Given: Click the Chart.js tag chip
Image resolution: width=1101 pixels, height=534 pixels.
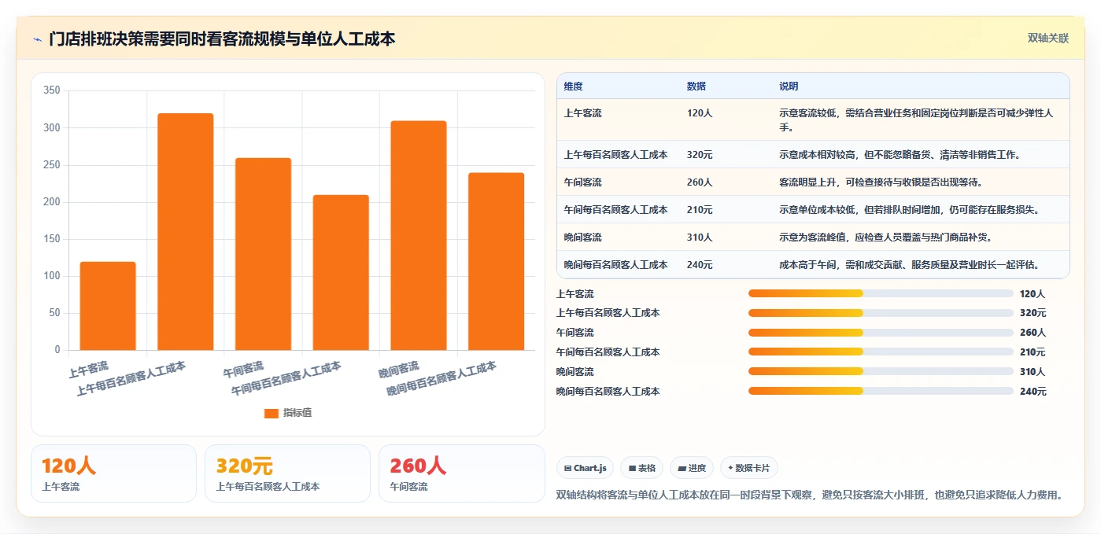Looking at the screenshot, I should coord(586,468).
